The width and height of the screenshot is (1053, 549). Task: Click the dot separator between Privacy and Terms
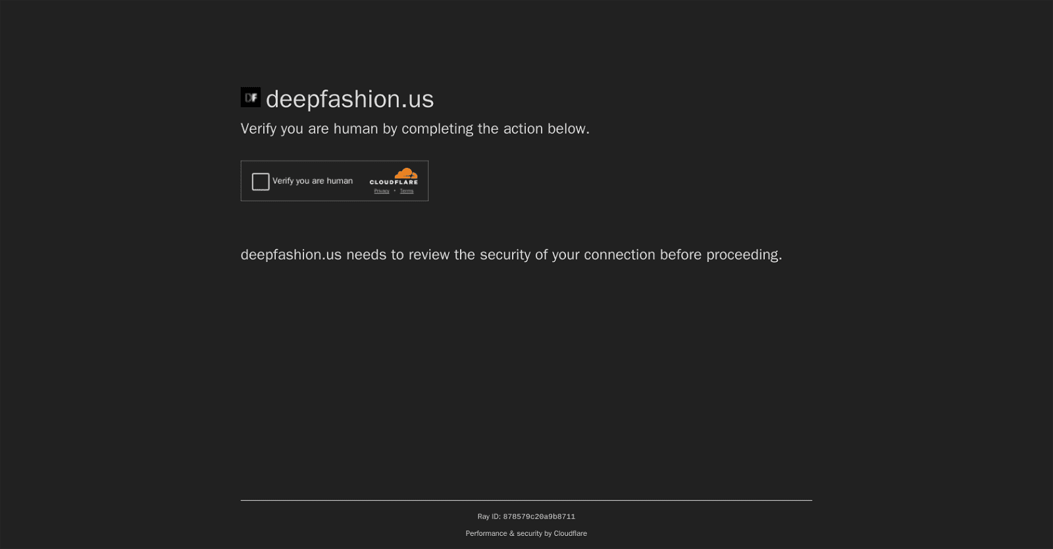point(394,190)
